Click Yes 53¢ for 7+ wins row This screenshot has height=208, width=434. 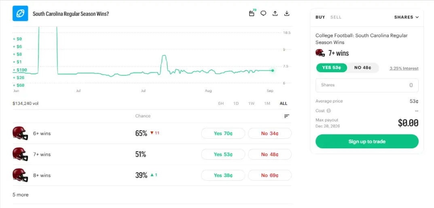pyautogui.click(x=223, y=154)
